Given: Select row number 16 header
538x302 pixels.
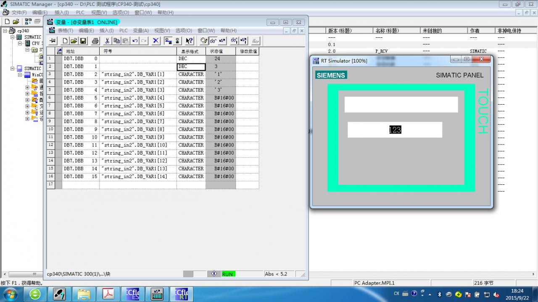Looking at the screenshot, I should click(x=51, y=177).
